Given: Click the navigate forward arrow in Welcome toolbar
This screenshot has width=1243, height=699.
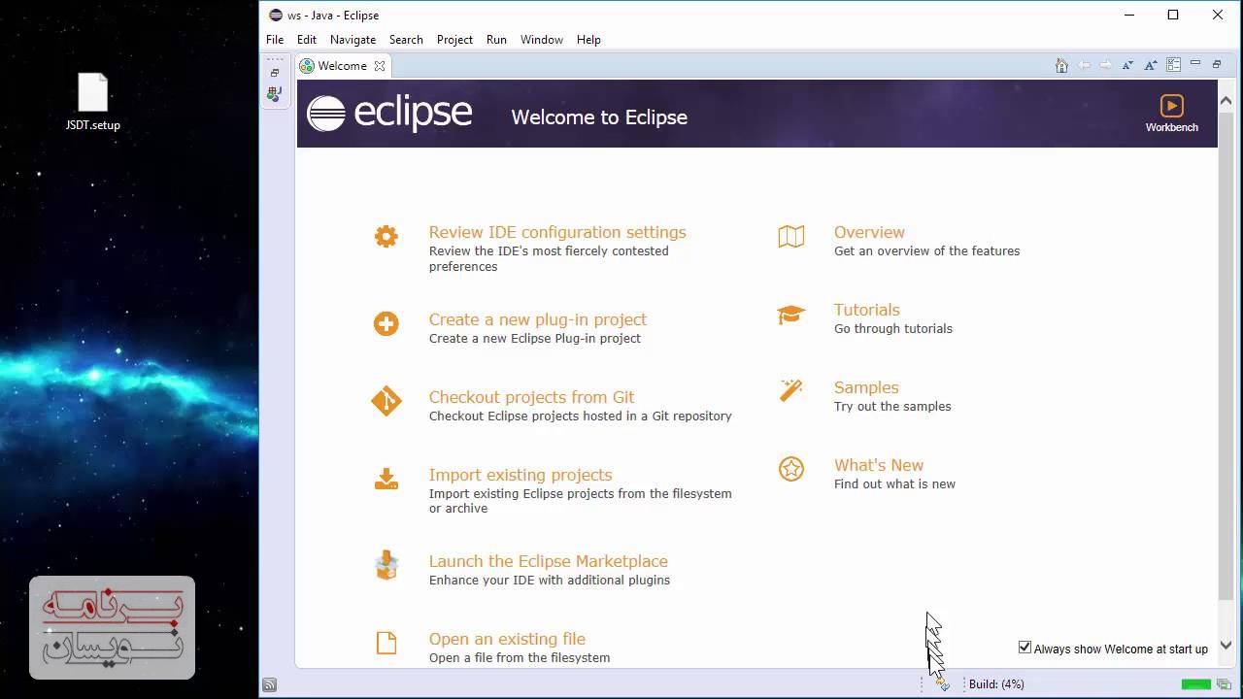Looking at the screenshot, I should point(1106,65).
